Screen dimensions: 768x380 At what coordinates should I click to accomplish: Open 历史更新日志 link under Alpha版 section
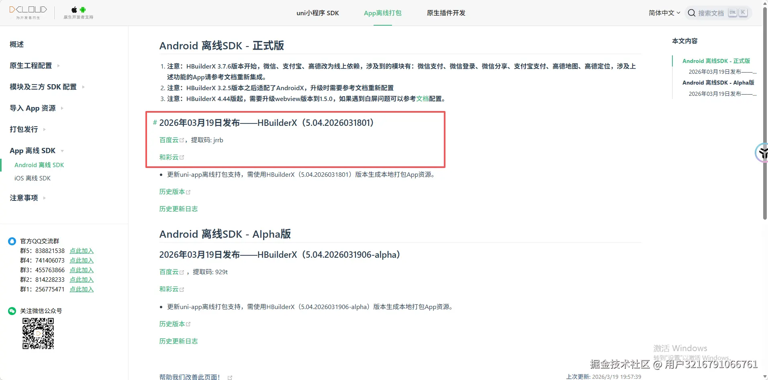(179, 341)
